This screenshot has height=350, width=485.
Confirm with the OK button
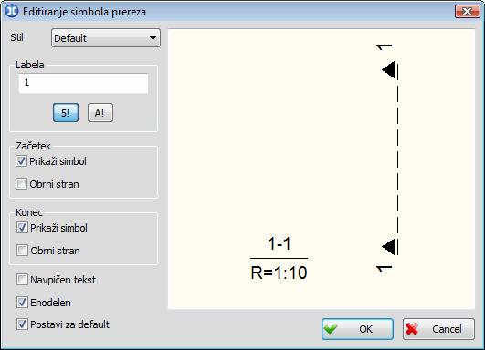(357, 329)
